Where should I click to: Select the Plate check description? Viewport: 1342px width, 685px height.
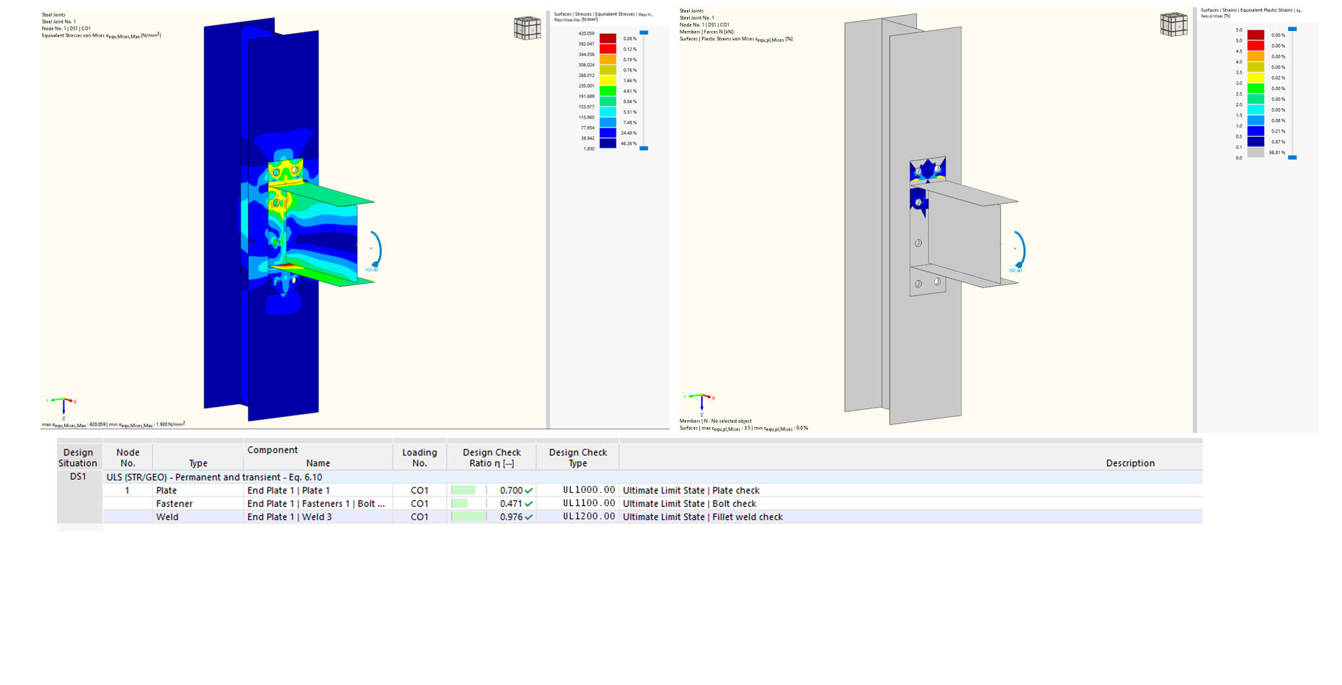(690, 491)
